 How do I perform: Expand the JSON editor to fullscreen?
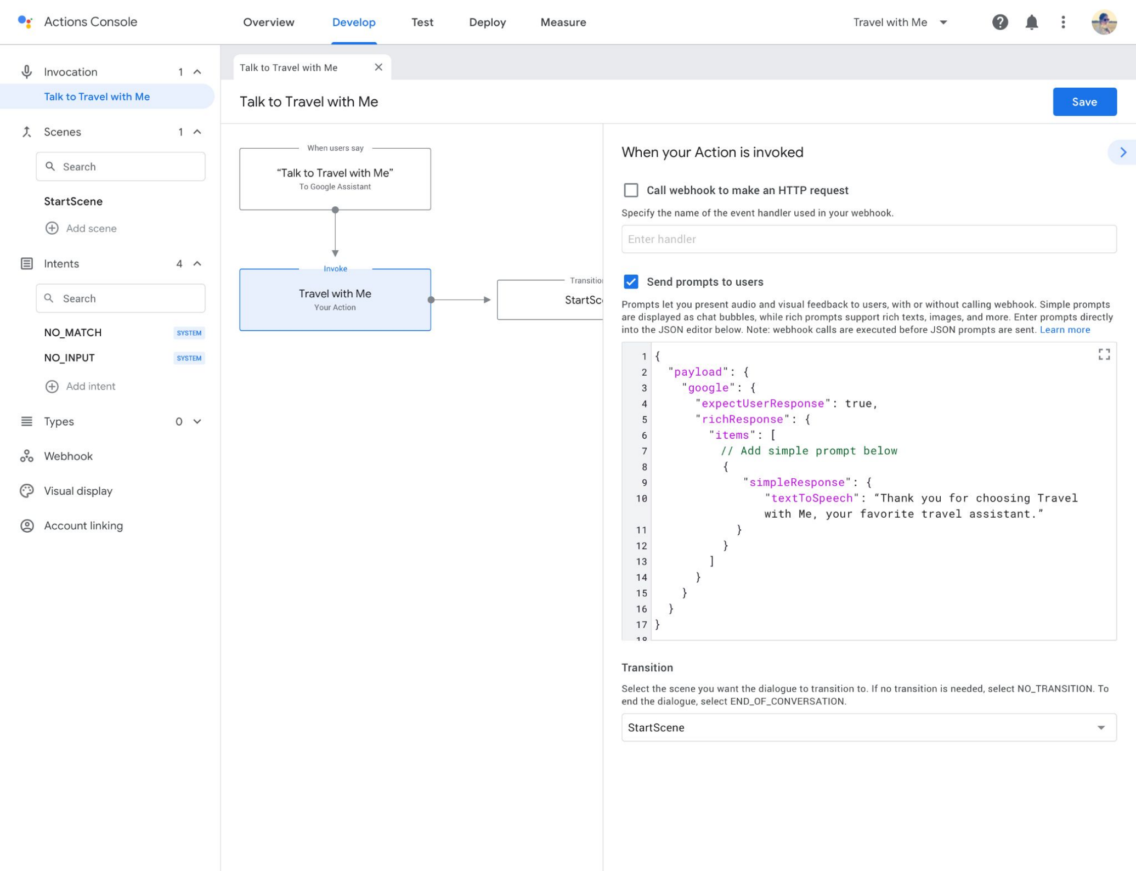coord(1104,355)
